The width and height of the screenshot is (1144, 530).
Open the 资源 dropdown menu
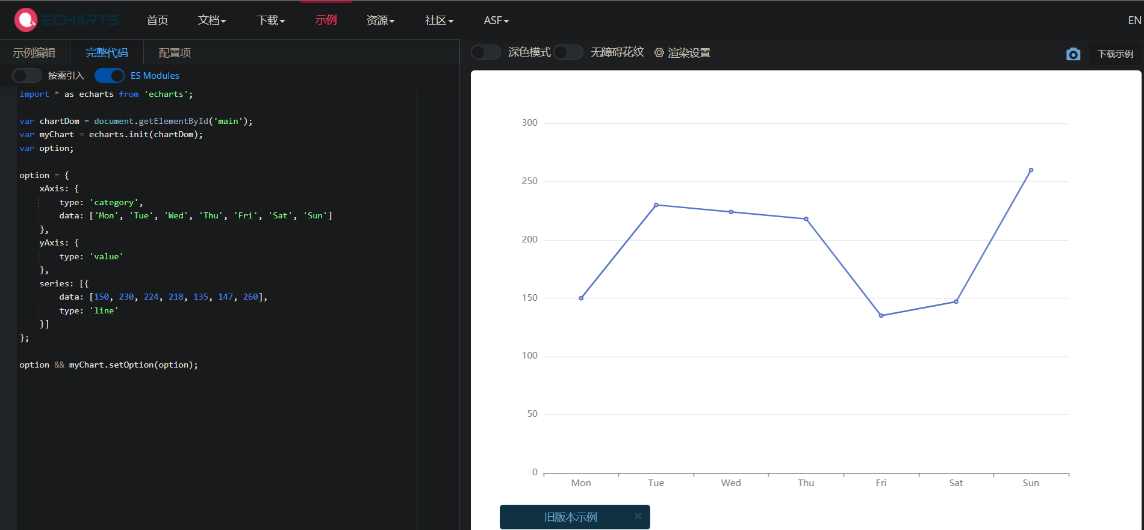[x=381, y=20]
